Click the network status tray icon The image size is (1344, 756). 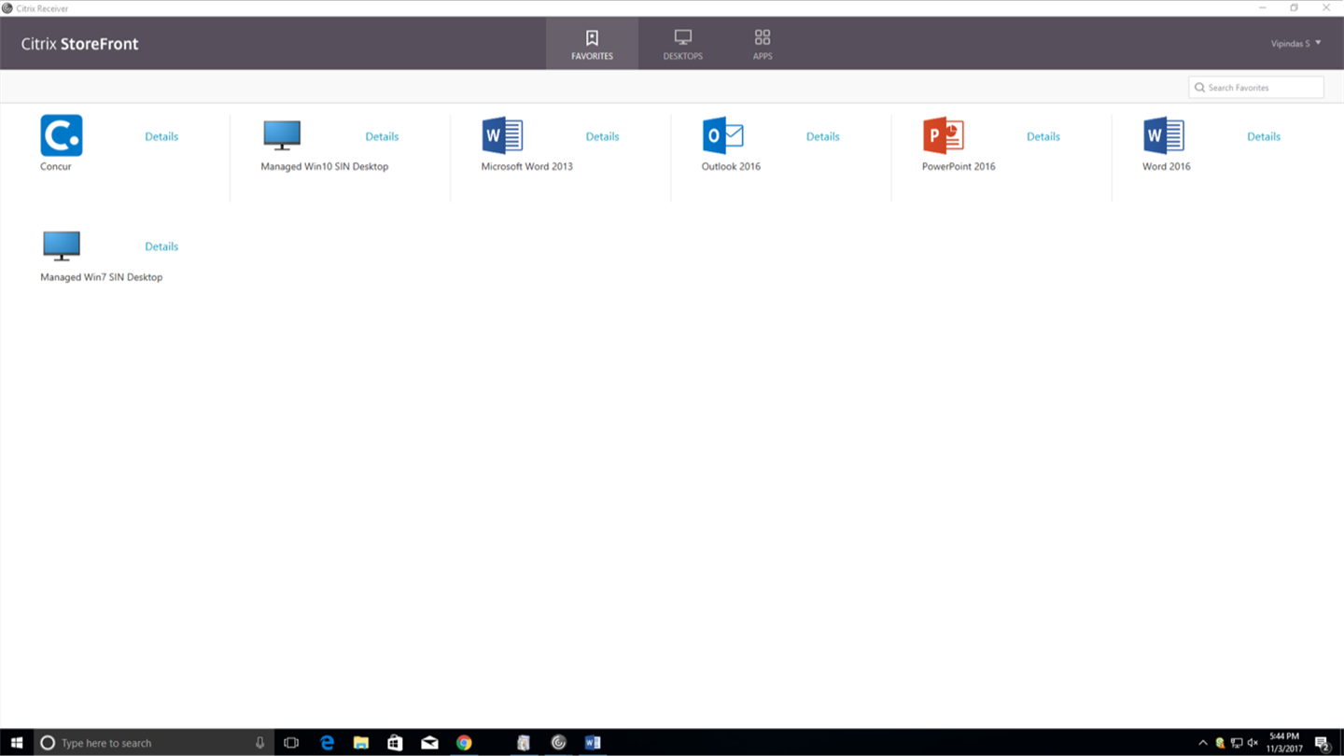[x=1236, y=743]
